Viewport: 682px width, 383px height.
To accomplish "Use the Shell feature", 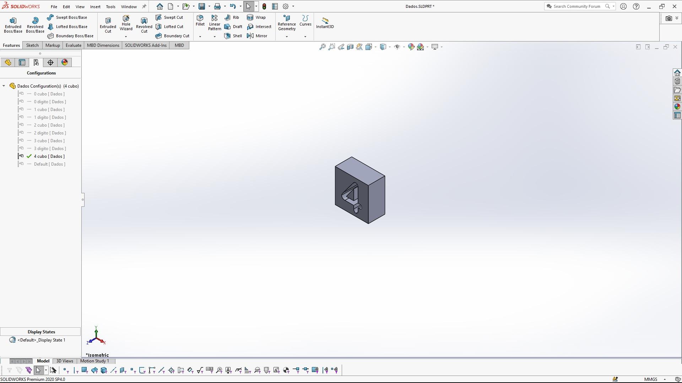I will 233,36.
